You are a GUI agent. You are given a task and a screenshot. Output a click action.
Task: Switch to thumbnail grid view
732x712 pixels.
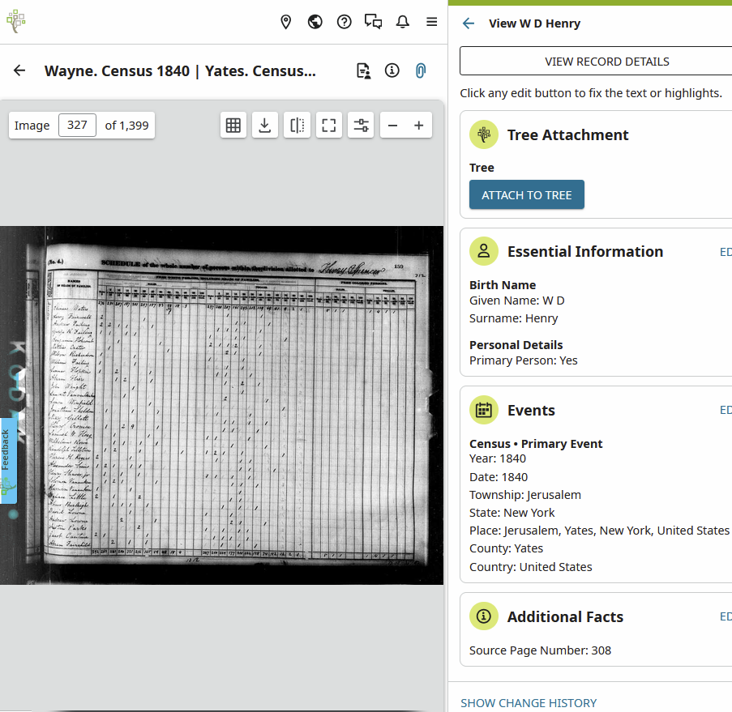tap(233, 125)
